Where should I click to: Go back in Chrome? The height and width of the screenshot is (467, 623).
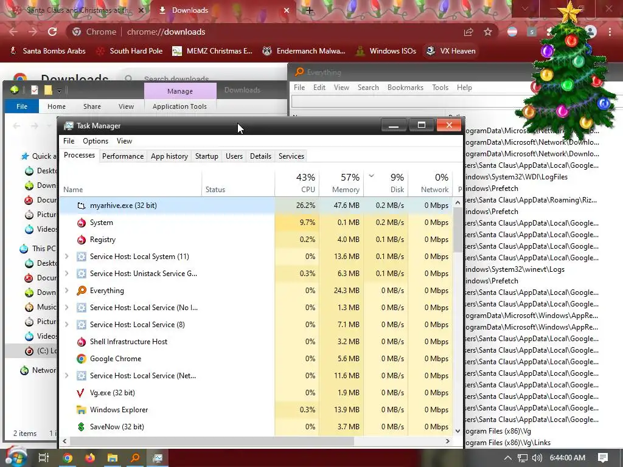13,32
